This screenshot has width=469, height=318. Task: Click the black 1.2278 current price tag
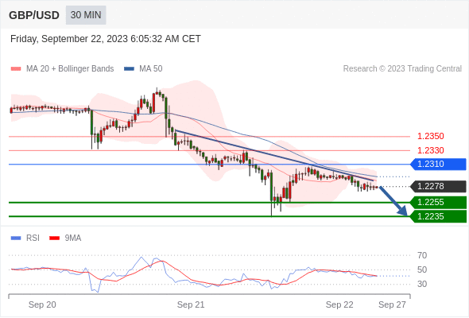pyautogui.click(x=438, y=186)
